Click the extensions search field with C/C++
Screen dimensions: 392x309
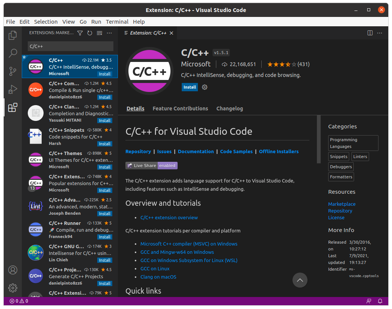tap(71, 46)
